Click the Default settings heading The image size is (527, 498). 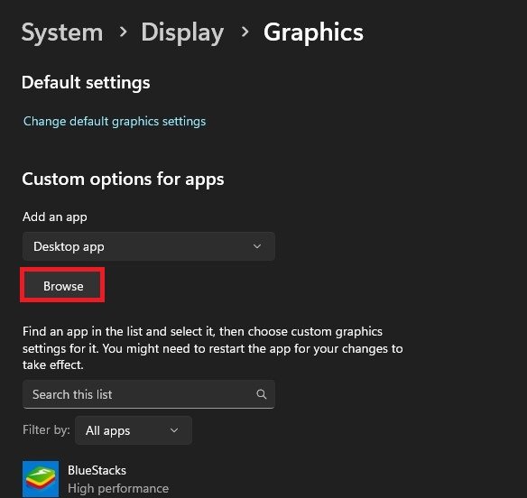point(86,83)
